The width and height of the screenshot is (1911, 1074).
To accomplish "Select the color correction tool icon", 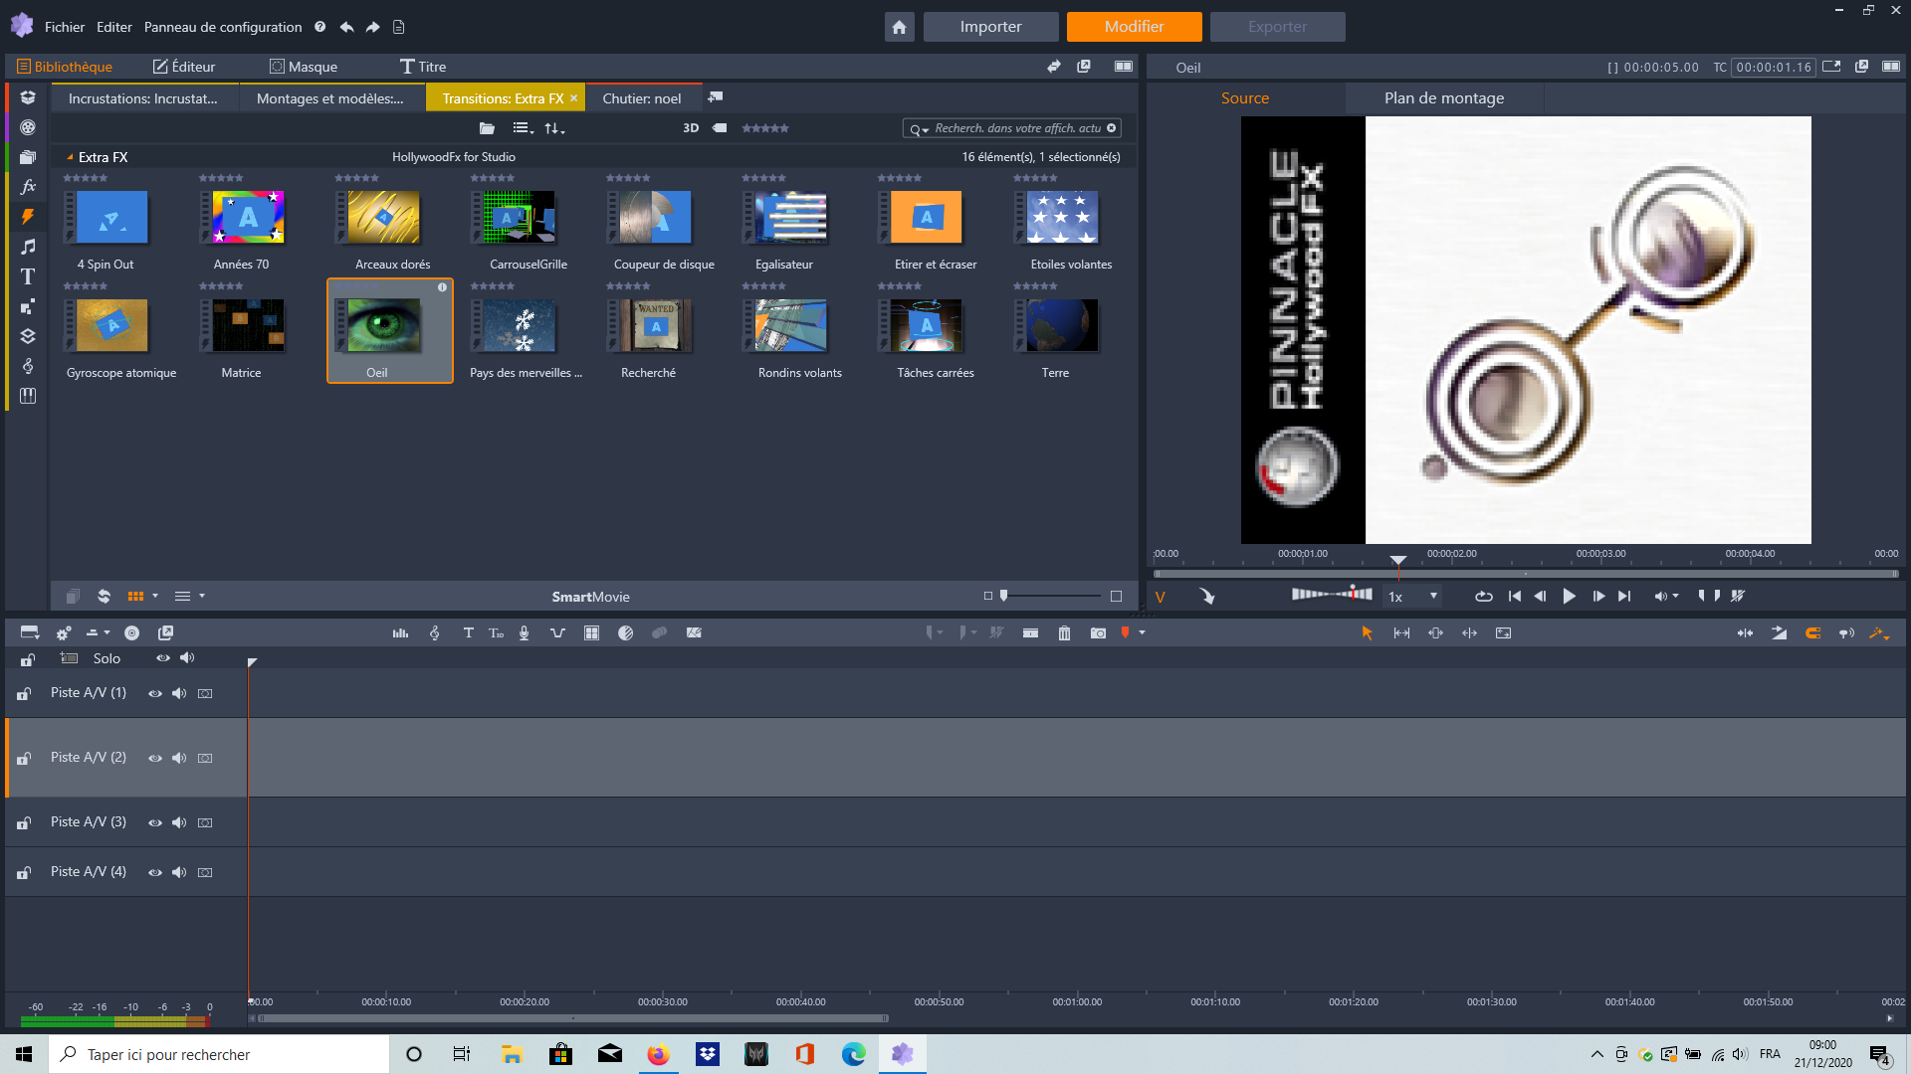I will click(x=626, y=633).
